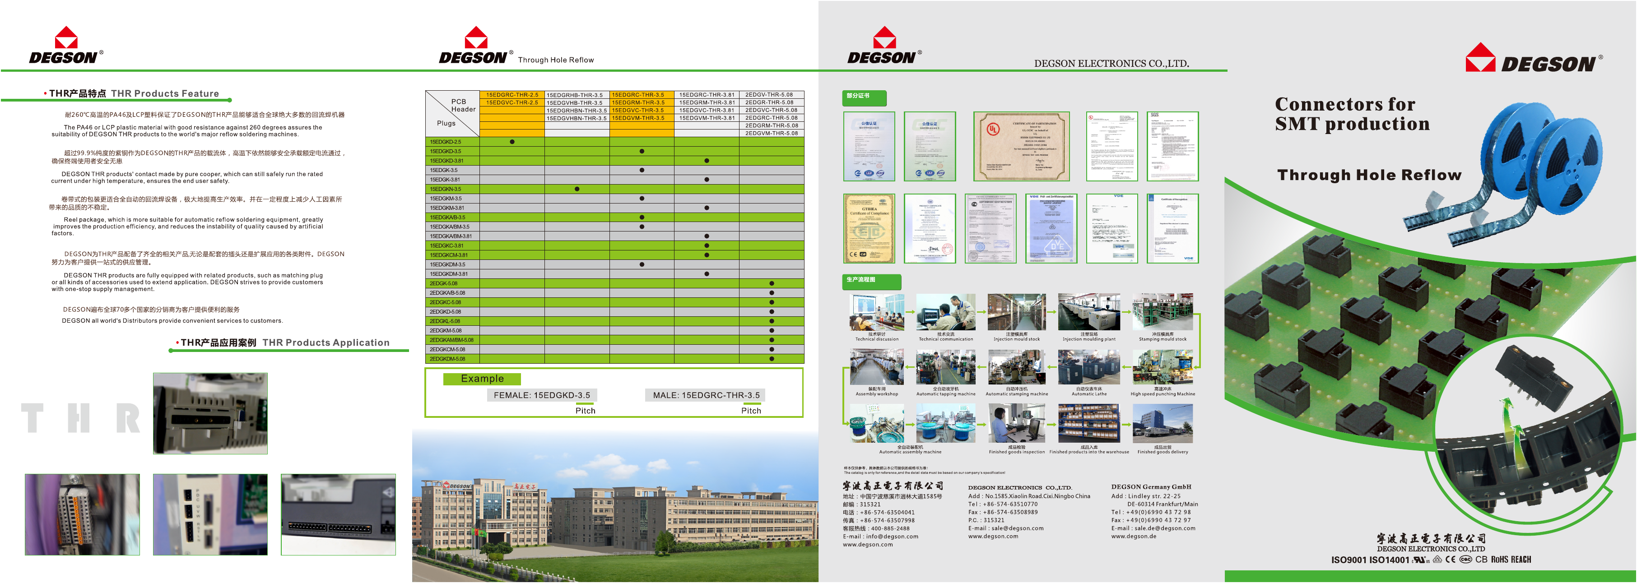This screenshot has height=583, width=1637.
Task: Open the Automatic stamping machine photo
Action: click(1017, 366)
